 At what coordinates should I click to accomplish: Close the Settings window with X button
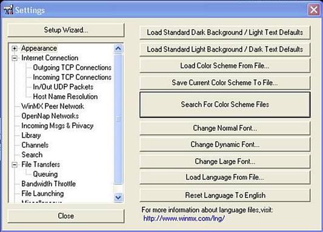click(x=314, y=10)
